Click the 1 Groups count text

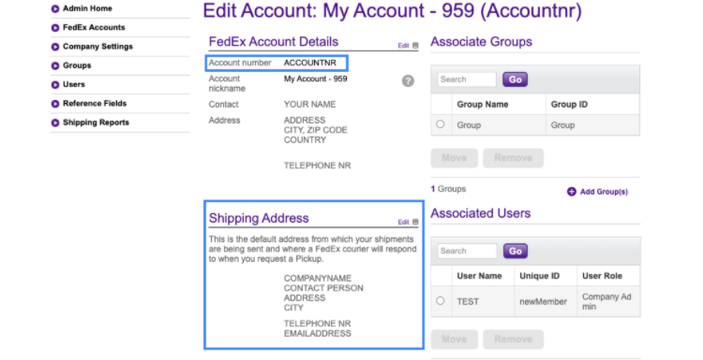pos(448,189)
